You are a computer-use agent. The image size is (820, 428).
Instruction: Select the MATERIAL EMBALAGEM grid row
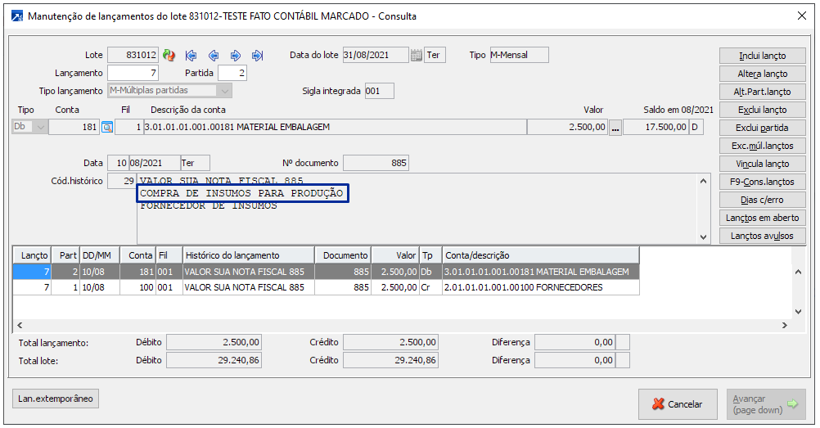(x=326, y=272)
